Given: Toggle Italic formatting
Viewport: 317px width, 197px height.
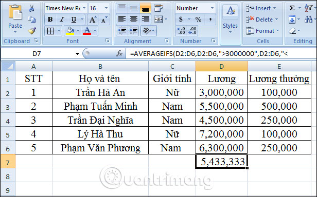Looking at the screenshot, I should [x=62, y=19].
